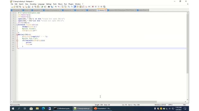Click the Stop Recording macro icon

96,7
